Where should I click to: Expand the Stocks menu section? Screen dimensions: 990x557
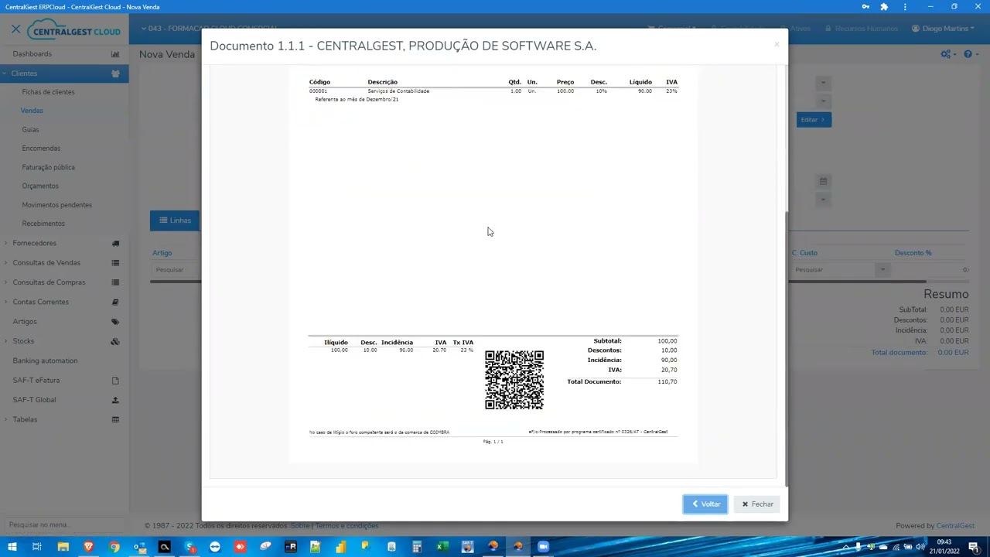pyautogui.click(x=5, y=341)
